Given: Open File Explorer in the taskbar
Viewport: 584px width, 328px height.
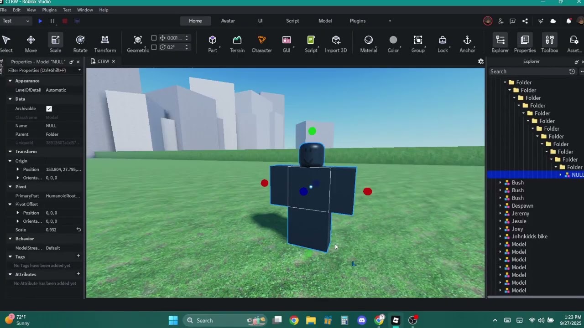Looking at the screenshot, I should click(311, 320).
